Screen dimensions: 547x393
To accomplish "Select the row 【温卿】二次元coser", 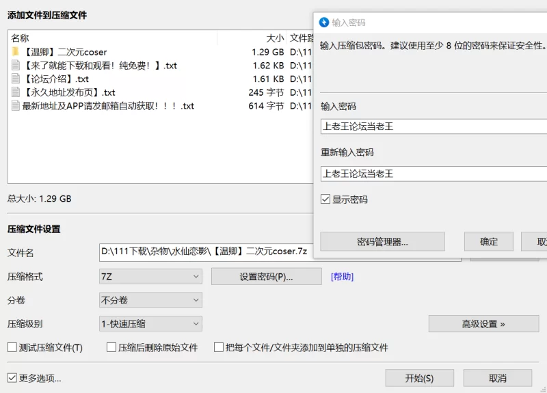I will 161,52.
